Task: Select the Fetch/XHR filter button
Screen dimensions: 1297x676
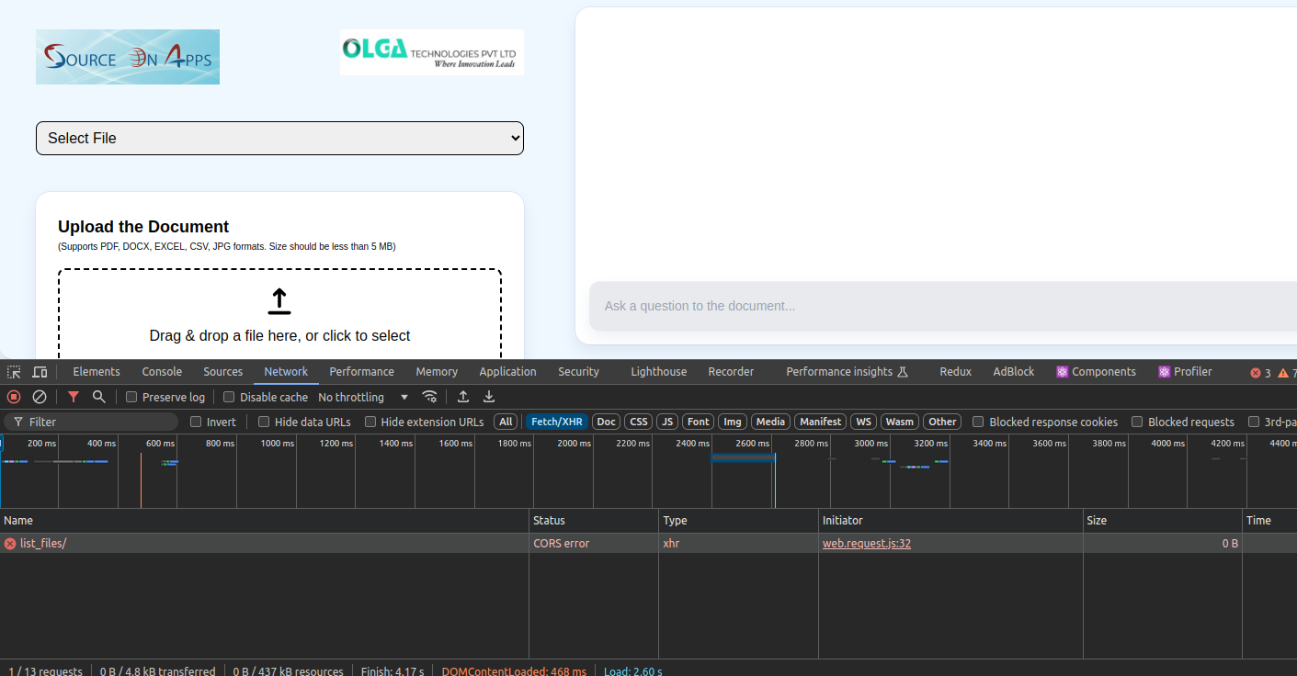Action: tap(557, 422)
